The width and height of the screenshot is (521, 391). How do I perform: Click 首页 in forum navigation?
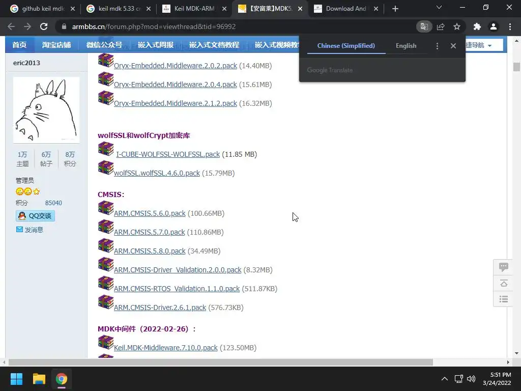tap(19, 45)
